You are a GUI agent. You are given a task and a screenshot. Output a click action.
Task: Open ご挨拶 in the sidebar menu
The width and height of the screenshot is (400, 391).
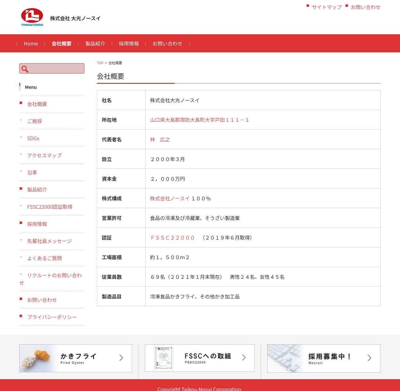pyautogui.click(x=35, y=121)
